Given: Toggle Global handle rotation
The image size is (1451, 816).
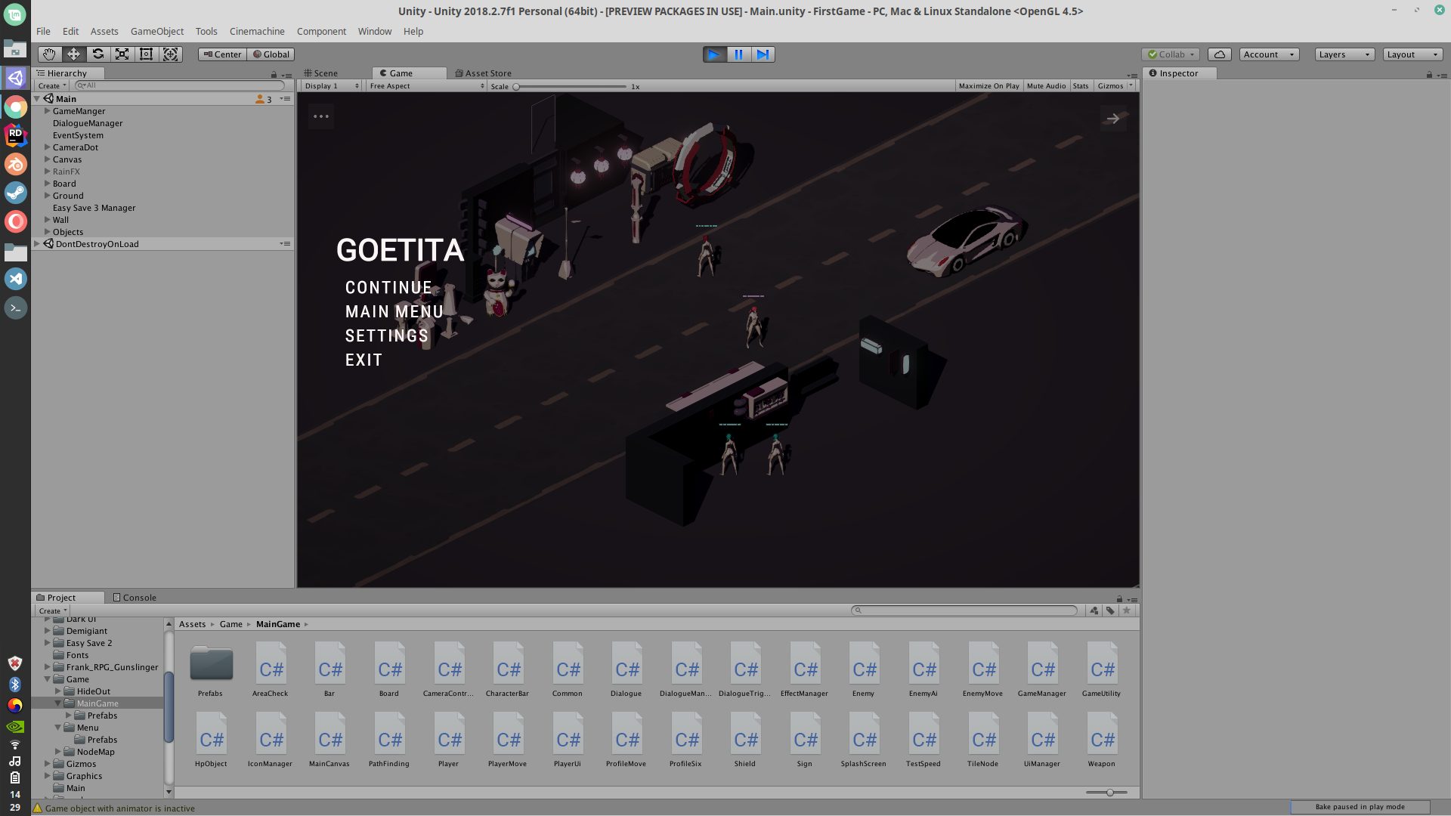Looking at the screenshot, I should (x=271, y=54).
